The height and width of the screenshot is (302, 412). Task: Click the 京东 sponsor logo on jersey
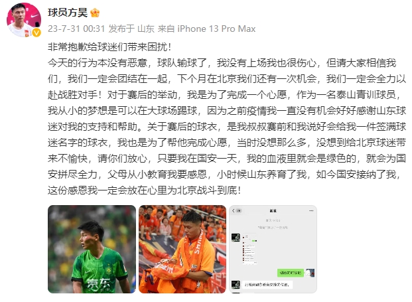(x=99, y=284)
